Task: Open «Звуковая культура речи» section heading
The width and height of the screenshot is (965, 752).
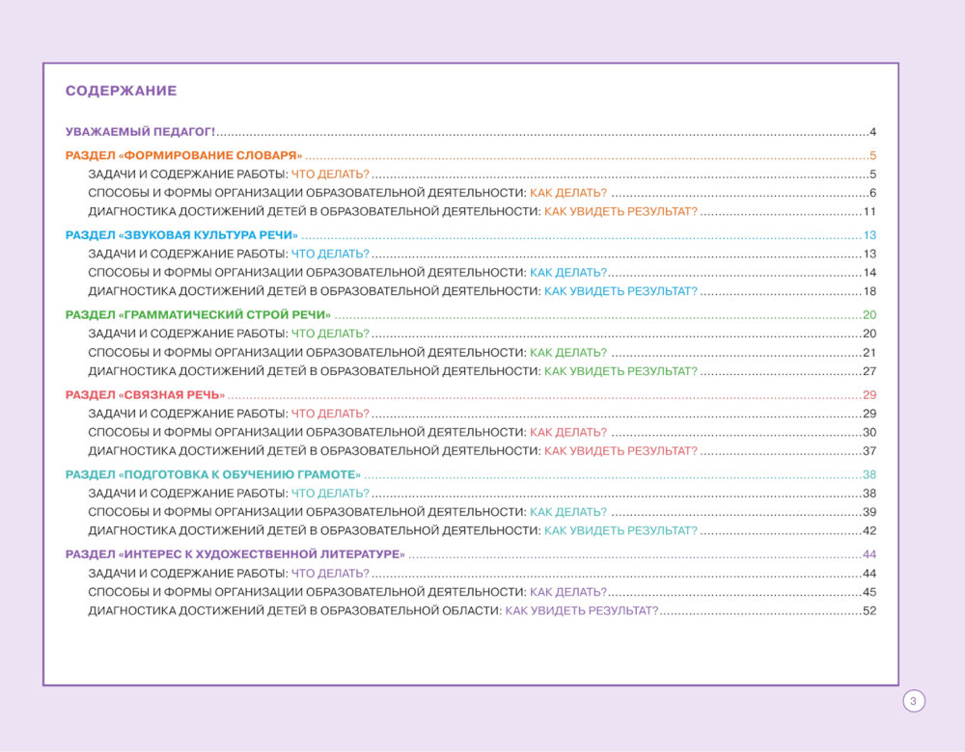Action: [181, 236]
